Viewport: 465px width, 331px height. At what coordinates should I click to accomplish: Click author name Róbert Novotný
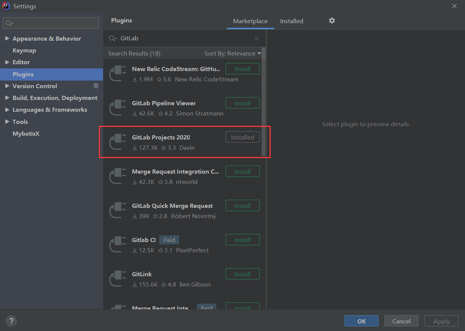194,216
